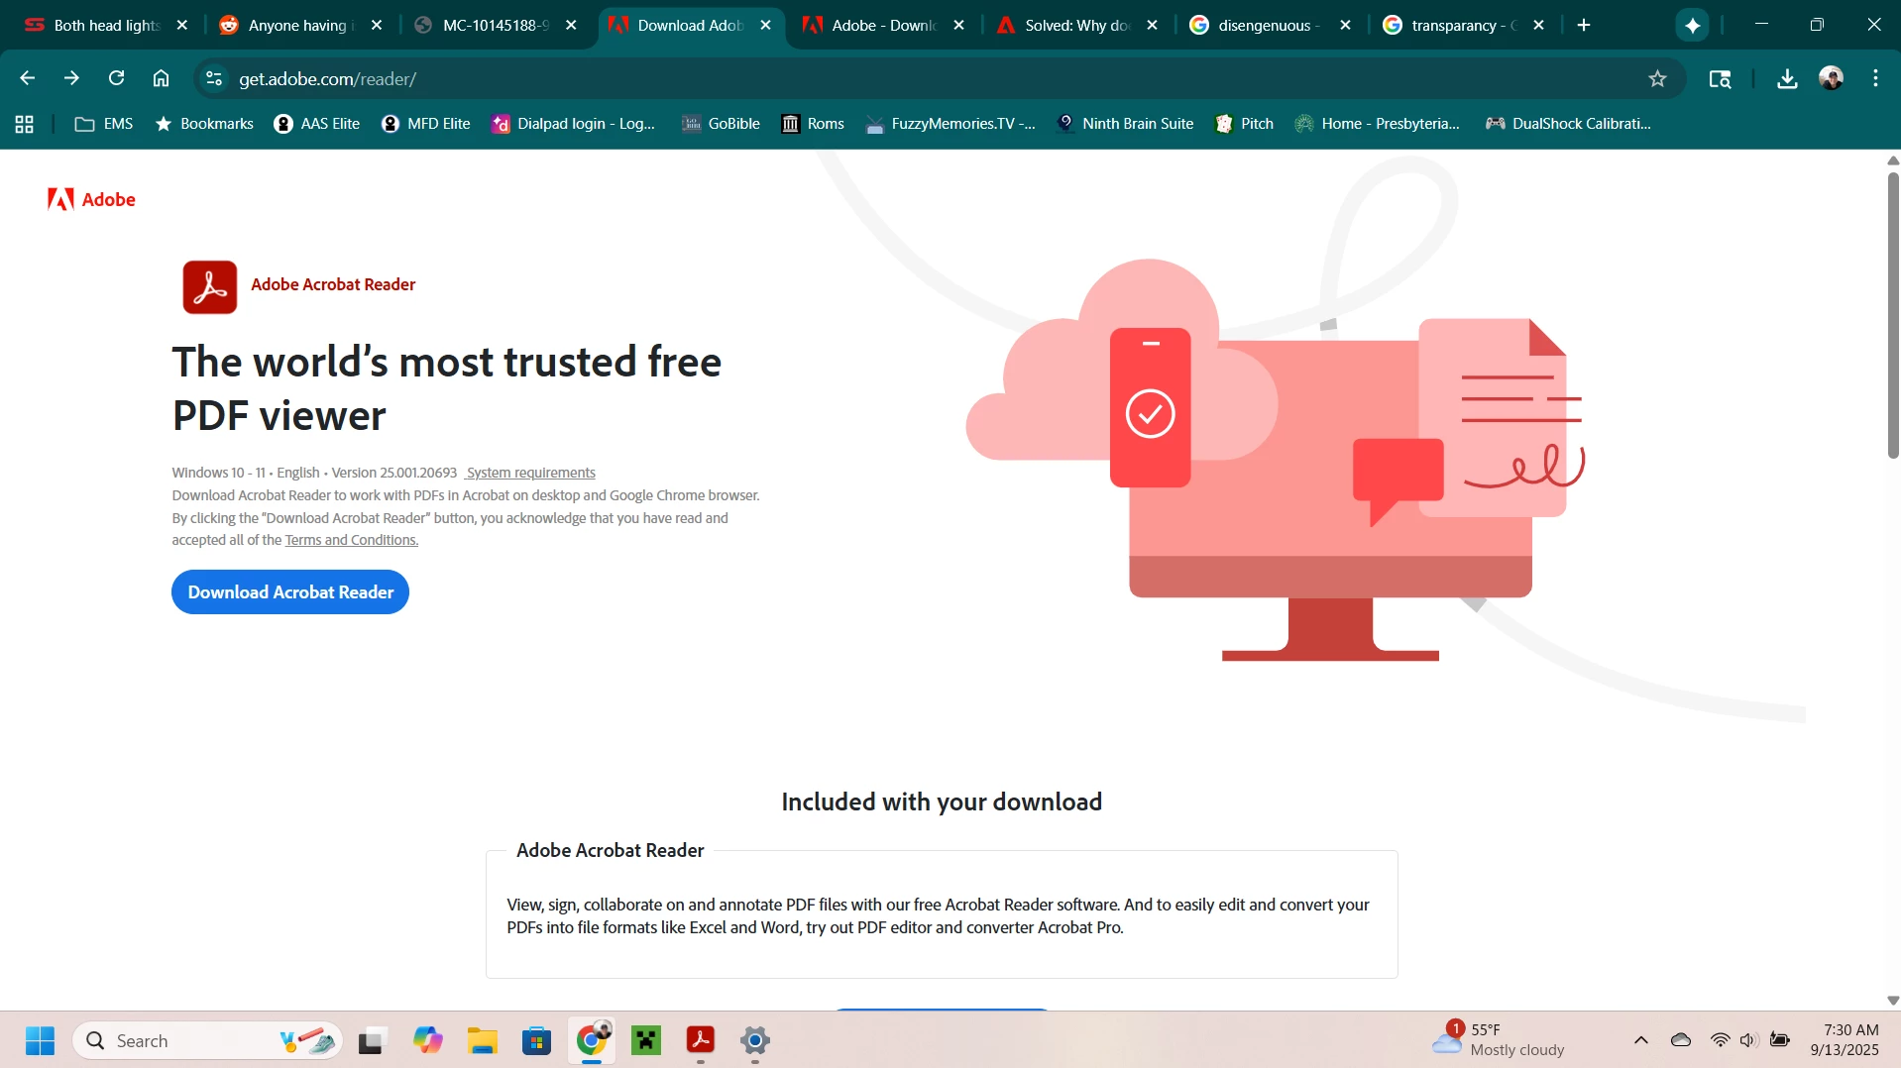Viewport: 1901px width, 1068px height.
Task: Reload the Adobe Reader page
Action: coord(116,78)
